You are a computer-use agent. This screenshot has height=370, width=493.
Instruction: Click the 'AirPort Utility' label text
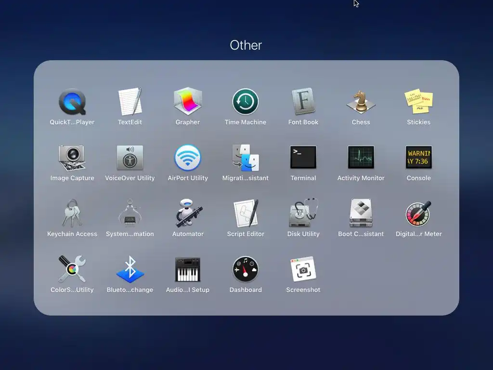pos(188,178)
